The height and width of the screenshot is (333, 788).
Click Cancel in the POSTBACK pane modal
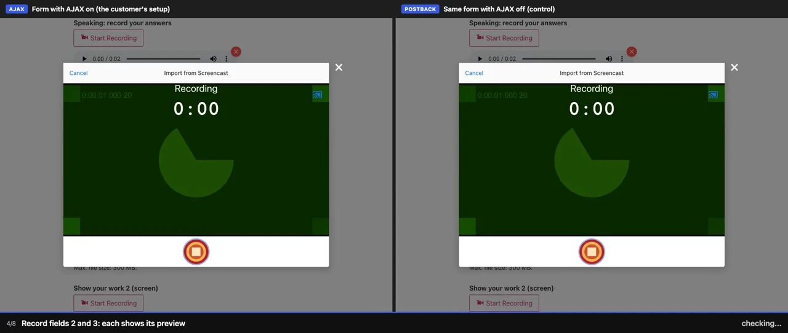point(474,73)
